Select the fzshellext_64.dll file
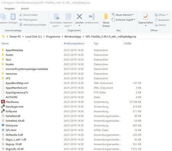172x151 pixels. pyautogui.click(x=15, y=121)
